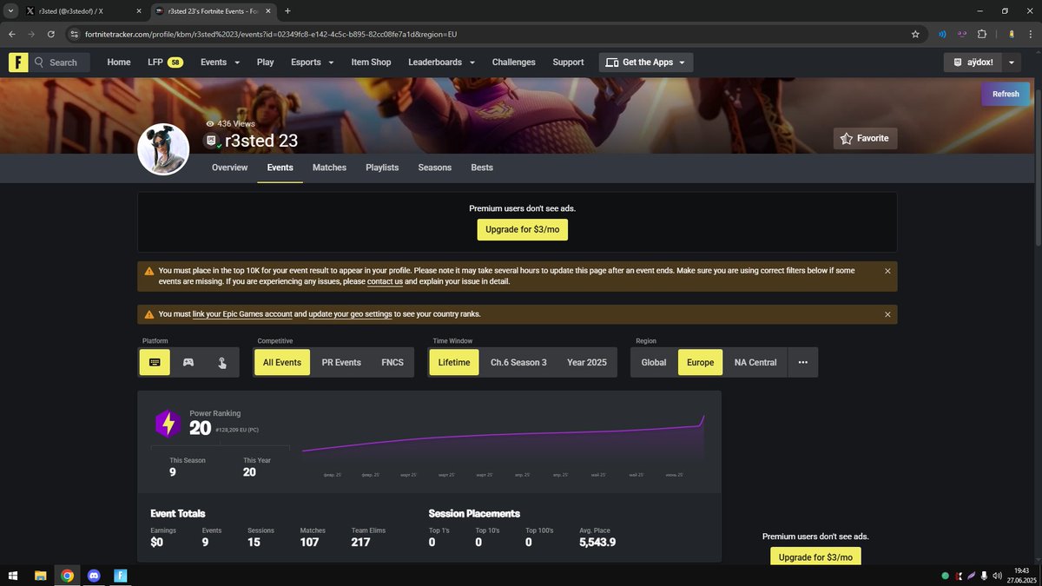Click the browser address bar URL
The height and width of the screenshot is (586, 1042).
click(271, 34)
